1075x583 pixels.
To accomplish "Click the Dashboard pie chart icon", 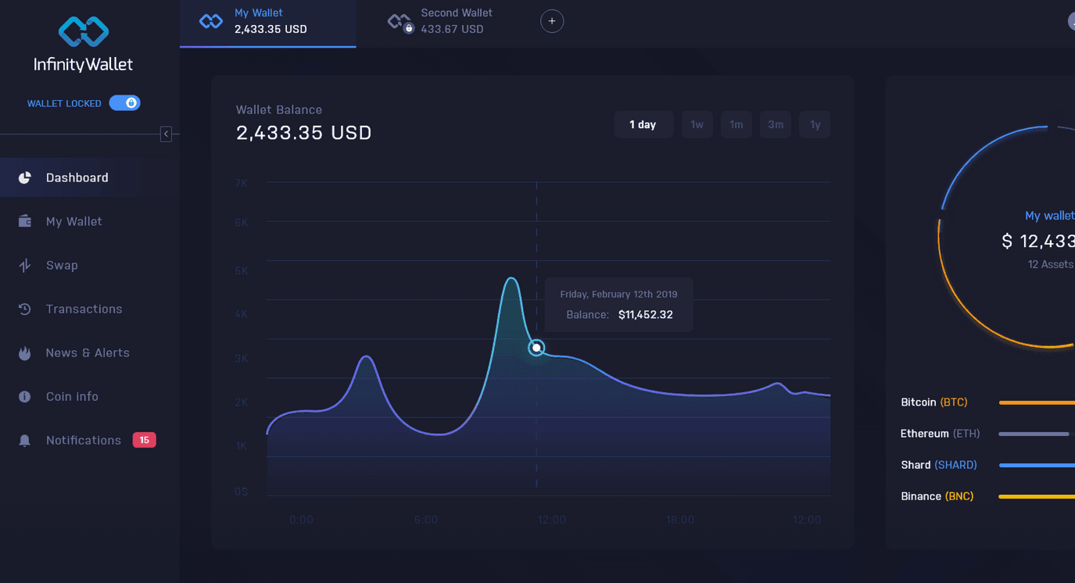I will pos(25,177).
